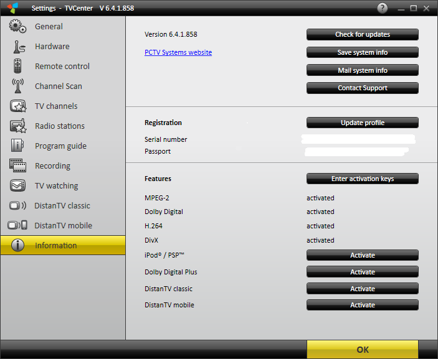Select the highlighted Information section

pos(63,245)
